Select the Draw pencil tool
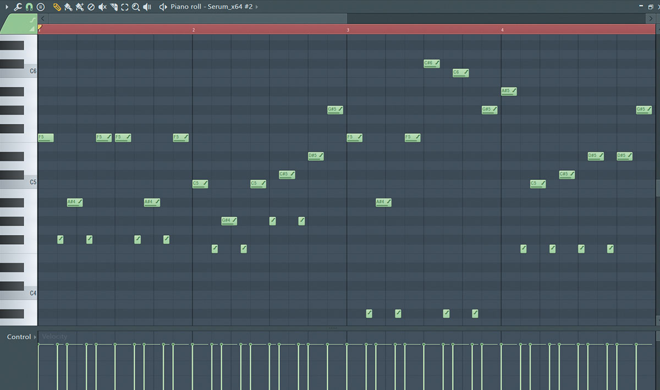Screen dimensions: 660x390 click(57, 7)
